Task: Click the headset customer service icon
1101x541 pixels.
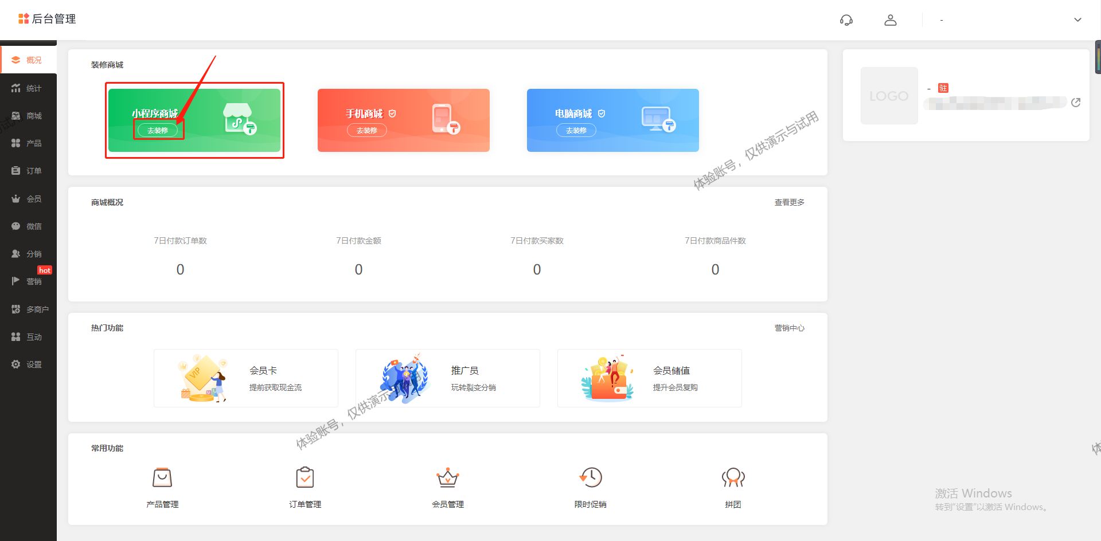Action: coord(846,19)
